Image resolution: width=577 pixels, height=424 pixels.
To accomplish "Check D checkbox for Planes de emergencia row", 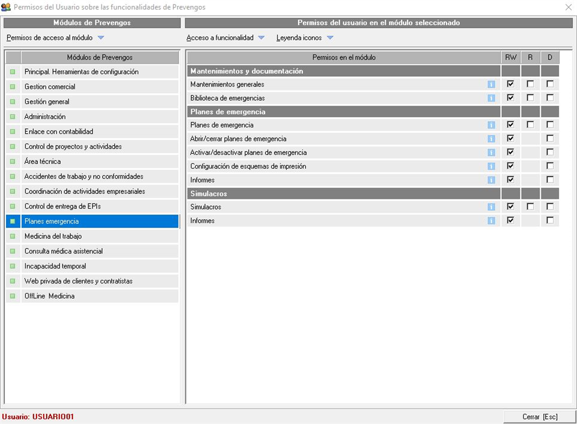I will tap(550, 125).
